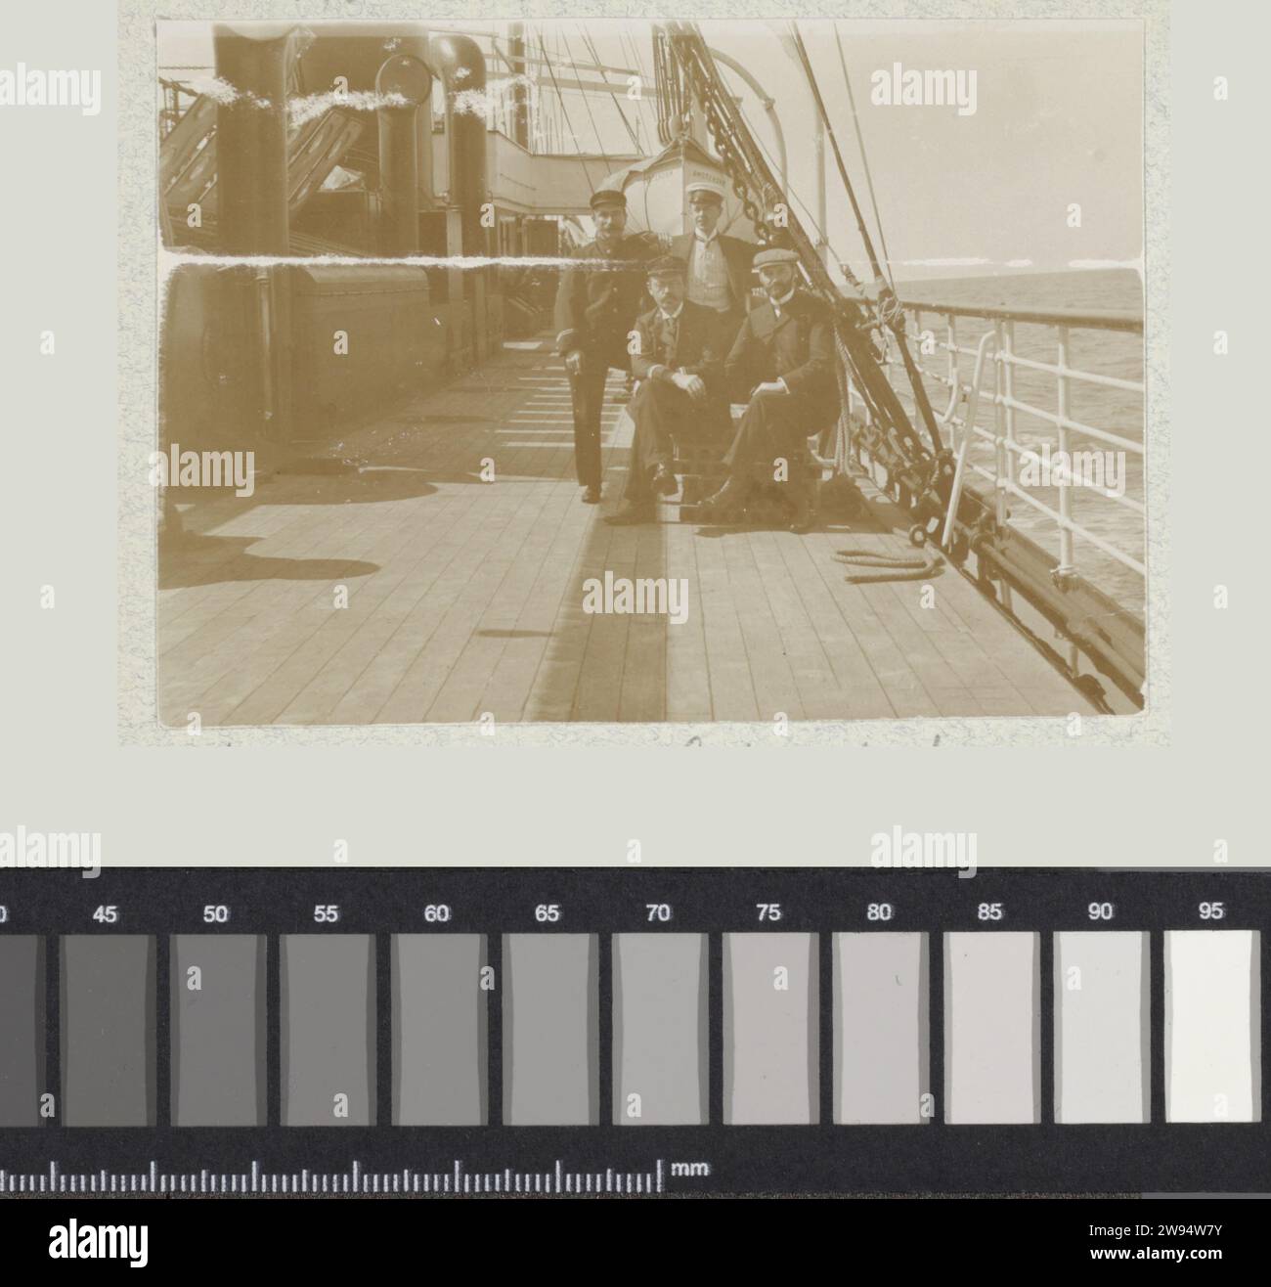Select the pale swatch labeled 85
This screenshot has height=1287, width=1271.
(991, 1029)
